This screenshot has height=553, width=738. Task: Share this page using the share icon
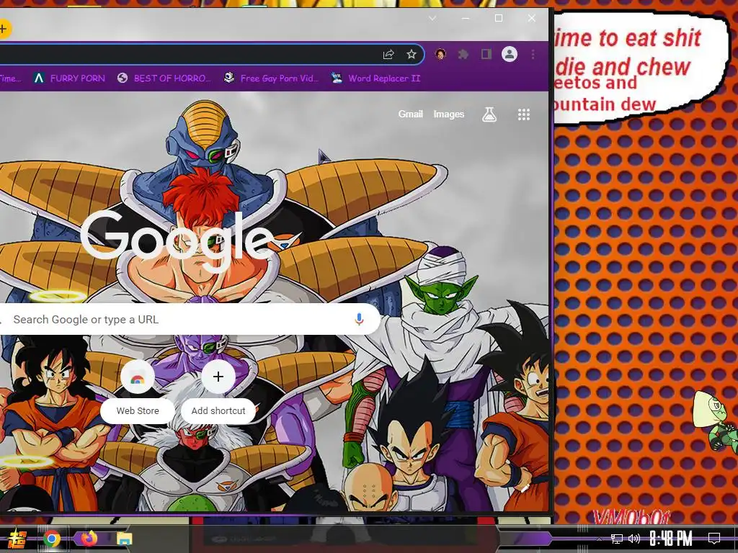pyautogui.click(x=388, y=55)
